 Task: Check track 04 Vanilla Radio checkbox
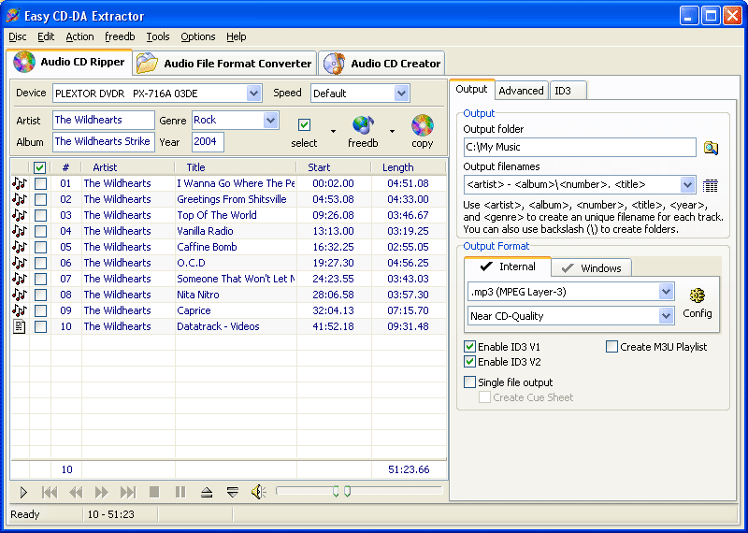pos(40,231)
